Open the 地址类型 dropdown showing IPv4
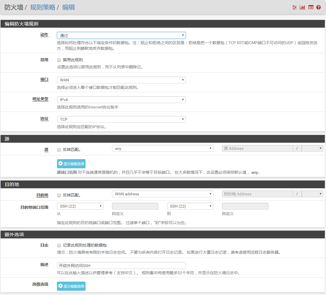This screenshot has width=326, height=295. 121,100
